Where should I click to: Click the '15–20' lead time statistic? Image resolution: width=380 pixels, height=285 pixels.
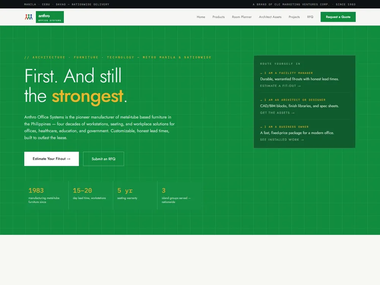tap(82, 190)
